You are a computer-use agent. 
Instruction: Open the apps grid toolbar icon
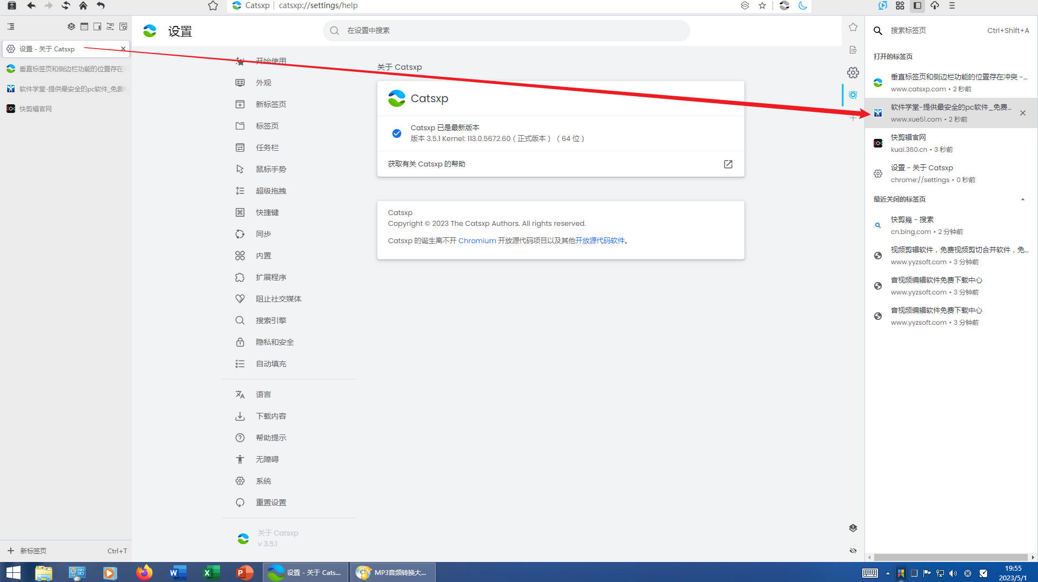click(x=900, y=5)
